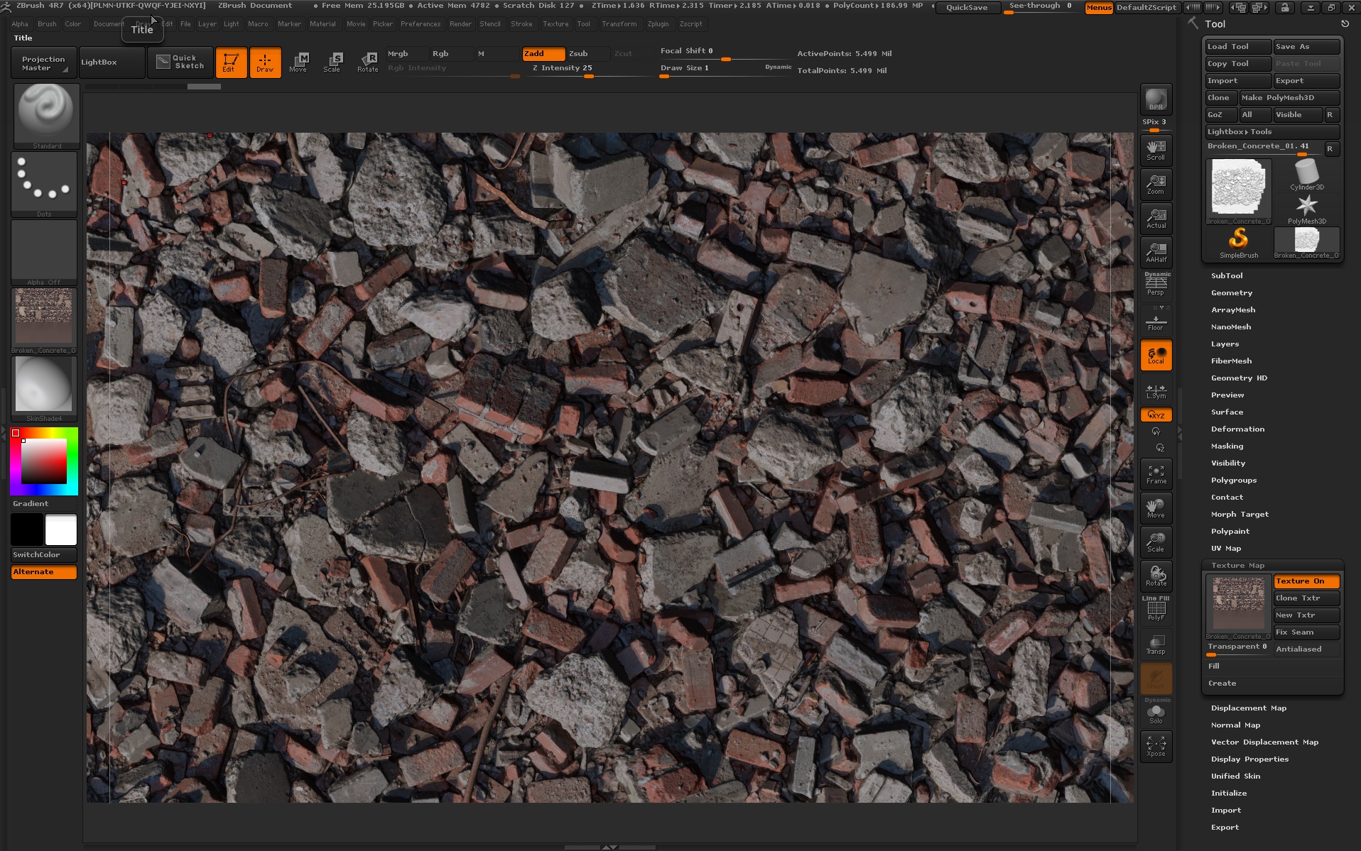Enable Zsub sculpt mode
Screen dimensions: 1361x851
pyautogui.click(x=588, y=54)
